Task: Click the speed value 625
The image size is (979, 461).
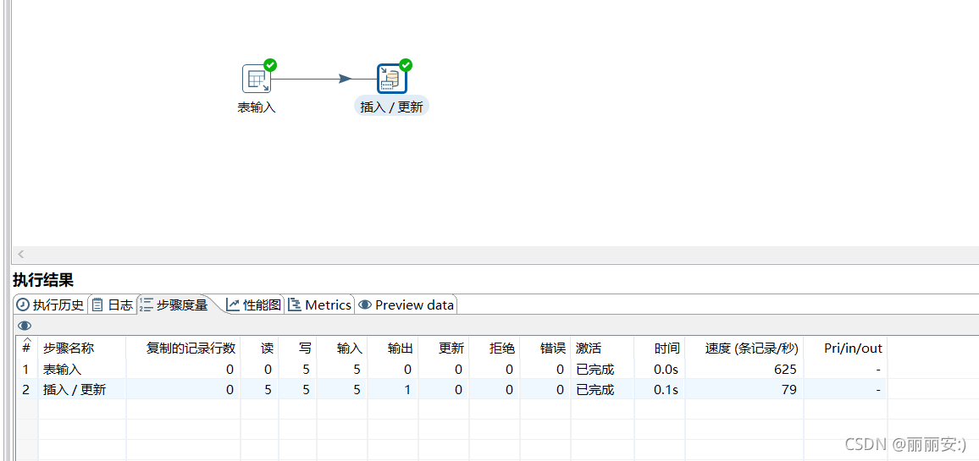Action: 785,370
